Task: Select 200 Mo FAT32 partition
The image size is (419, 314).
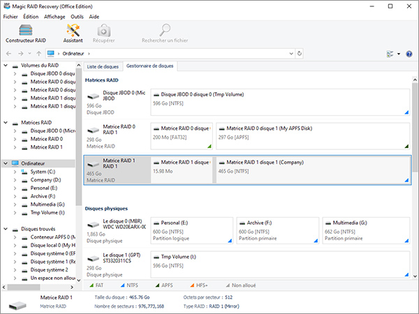Action: (x=182, y=136)
